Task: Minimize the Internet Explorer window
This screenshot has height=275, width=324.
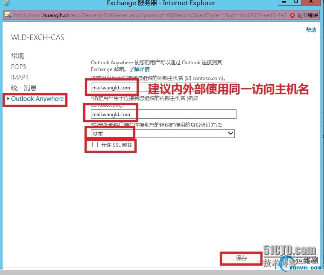Action: pyautogui.click(x=284, y=2)
